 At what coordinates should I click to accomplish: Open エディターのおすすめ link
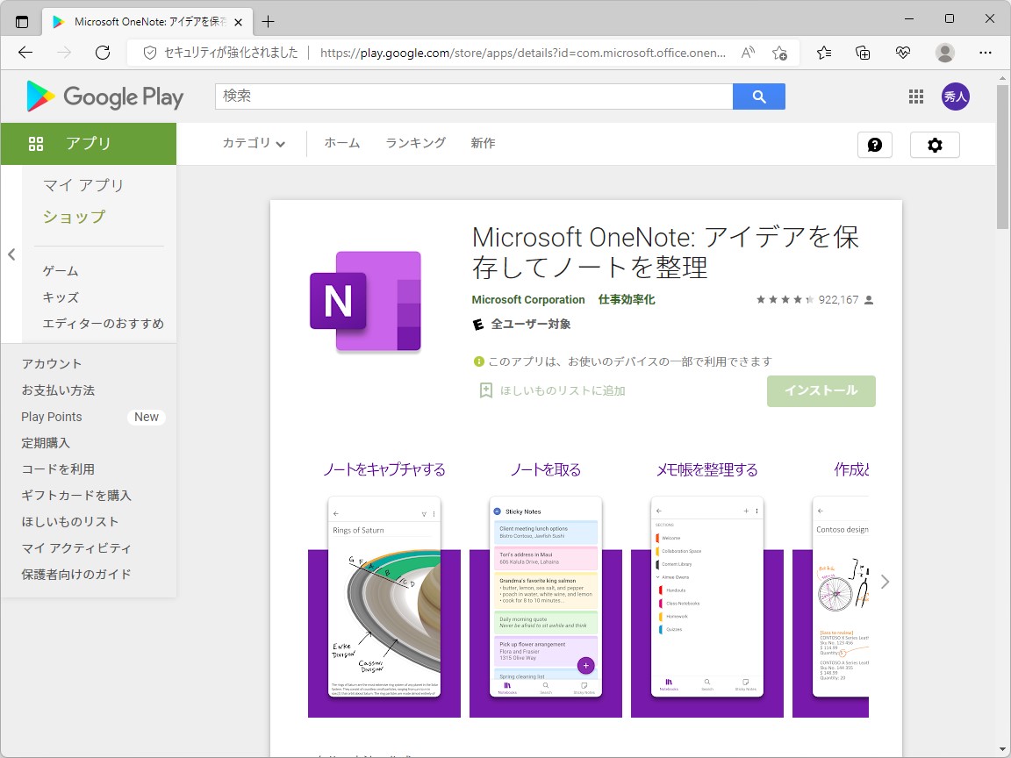[104, 324]
